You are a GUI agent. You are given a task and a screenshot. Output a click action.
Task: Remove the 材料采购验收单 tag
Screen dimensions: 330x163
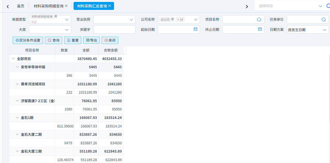[56, 17]
